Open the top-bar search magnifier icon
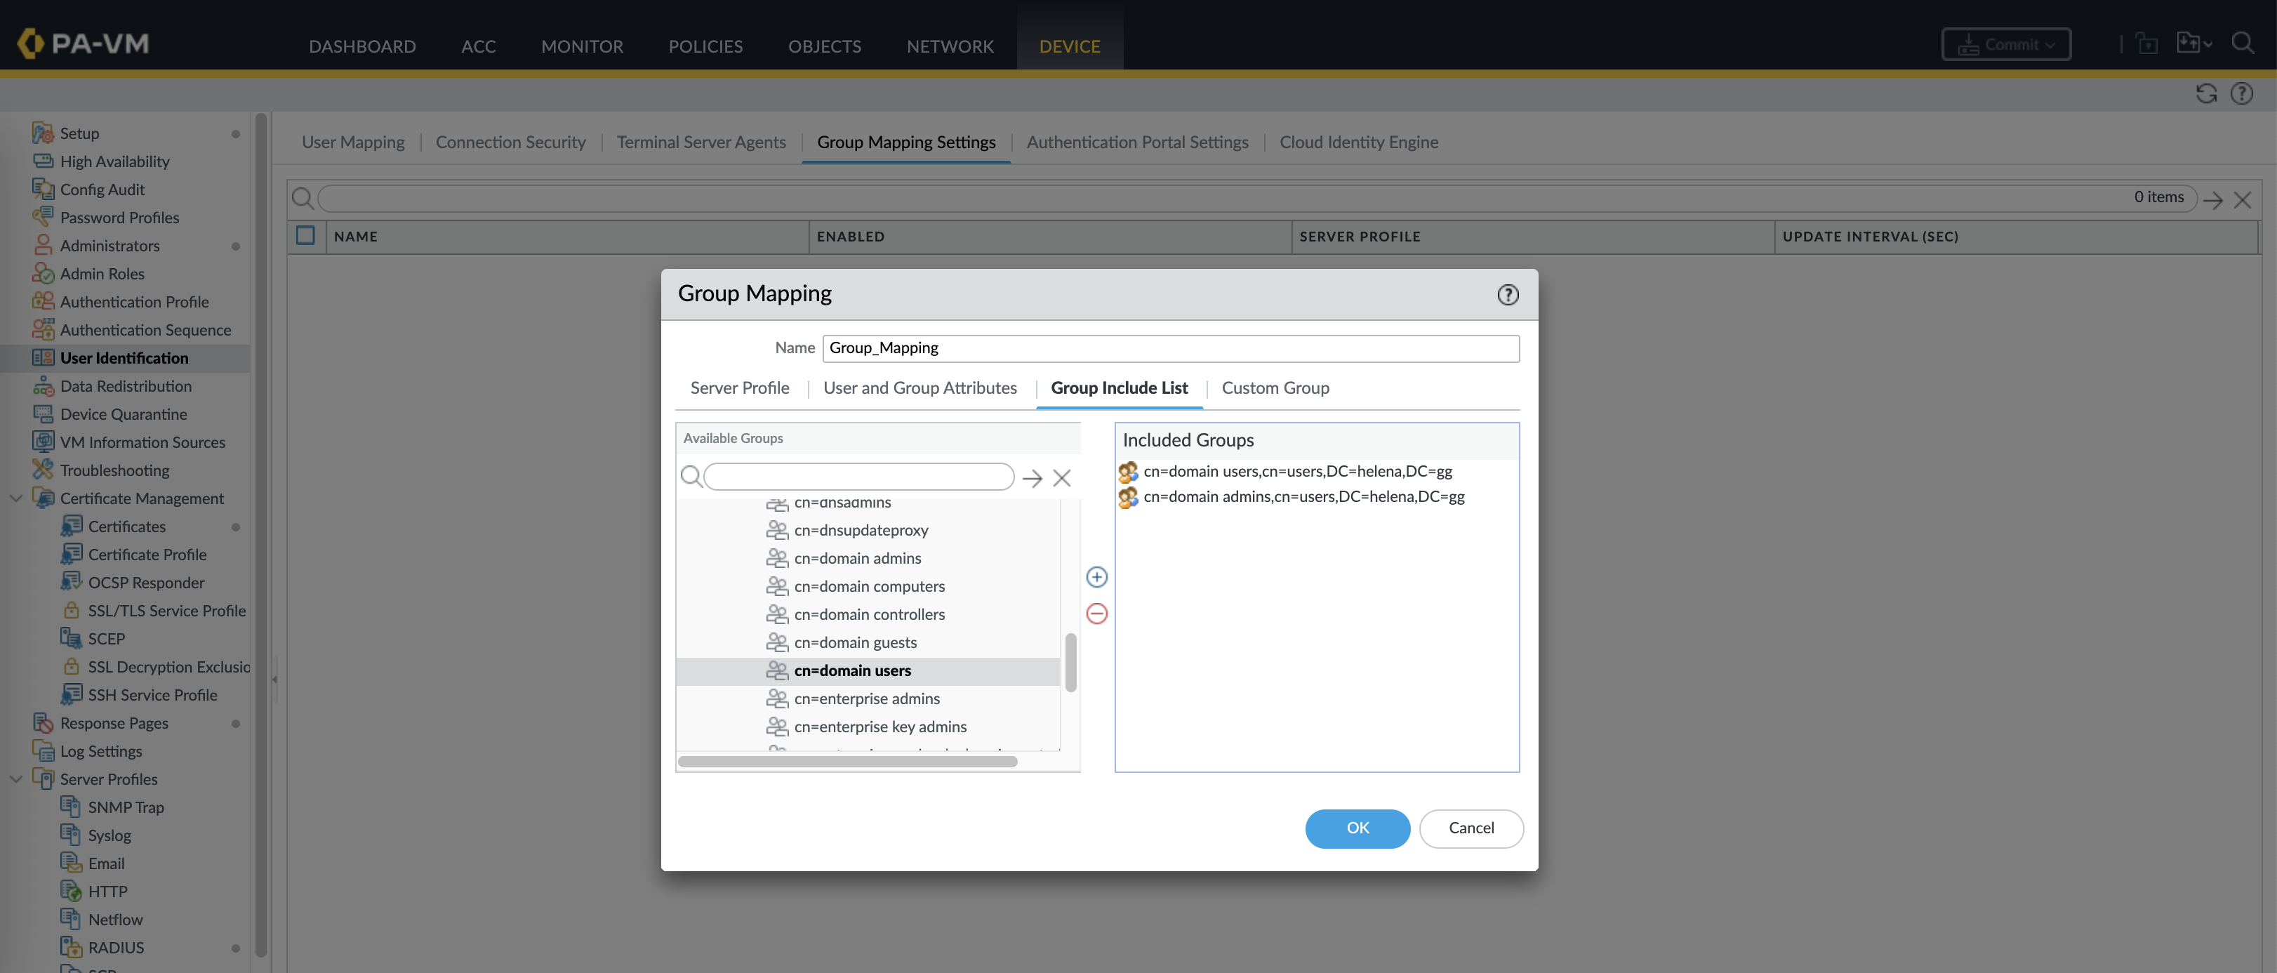The height and width of the screenshot is (973, 2277). pos(2242,44)
